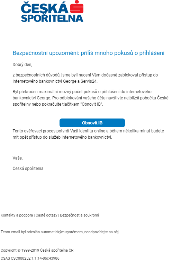This screenshot has height=261, width=172.
Task: Click the Česká spořitelna signature text
Action: pyautogui.click(x=28, y=169)
